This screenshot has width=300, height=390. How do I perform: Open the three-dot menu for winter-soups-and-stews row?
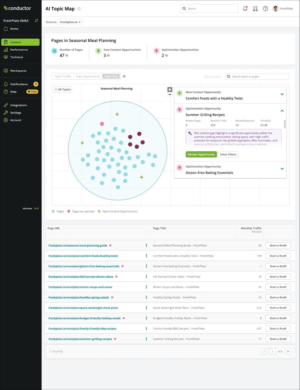(x=146, y=287)
